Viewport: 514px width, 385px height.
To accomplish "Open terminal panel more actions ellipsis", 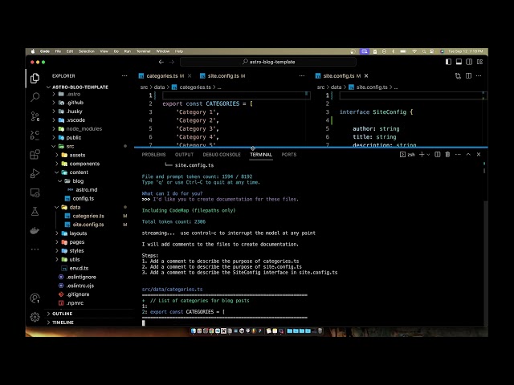I will (x=458, y=155).
